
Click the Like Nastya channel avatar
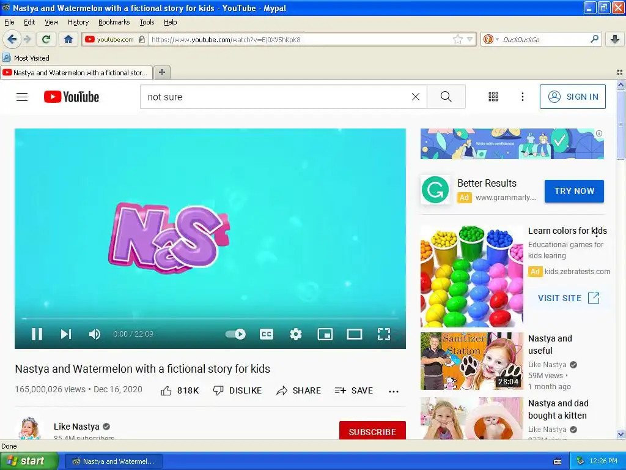[29, 428]
